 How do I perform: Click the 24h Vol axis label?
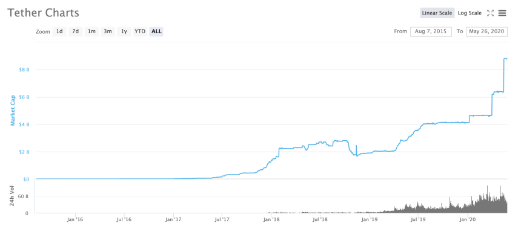tap(12, 196)
